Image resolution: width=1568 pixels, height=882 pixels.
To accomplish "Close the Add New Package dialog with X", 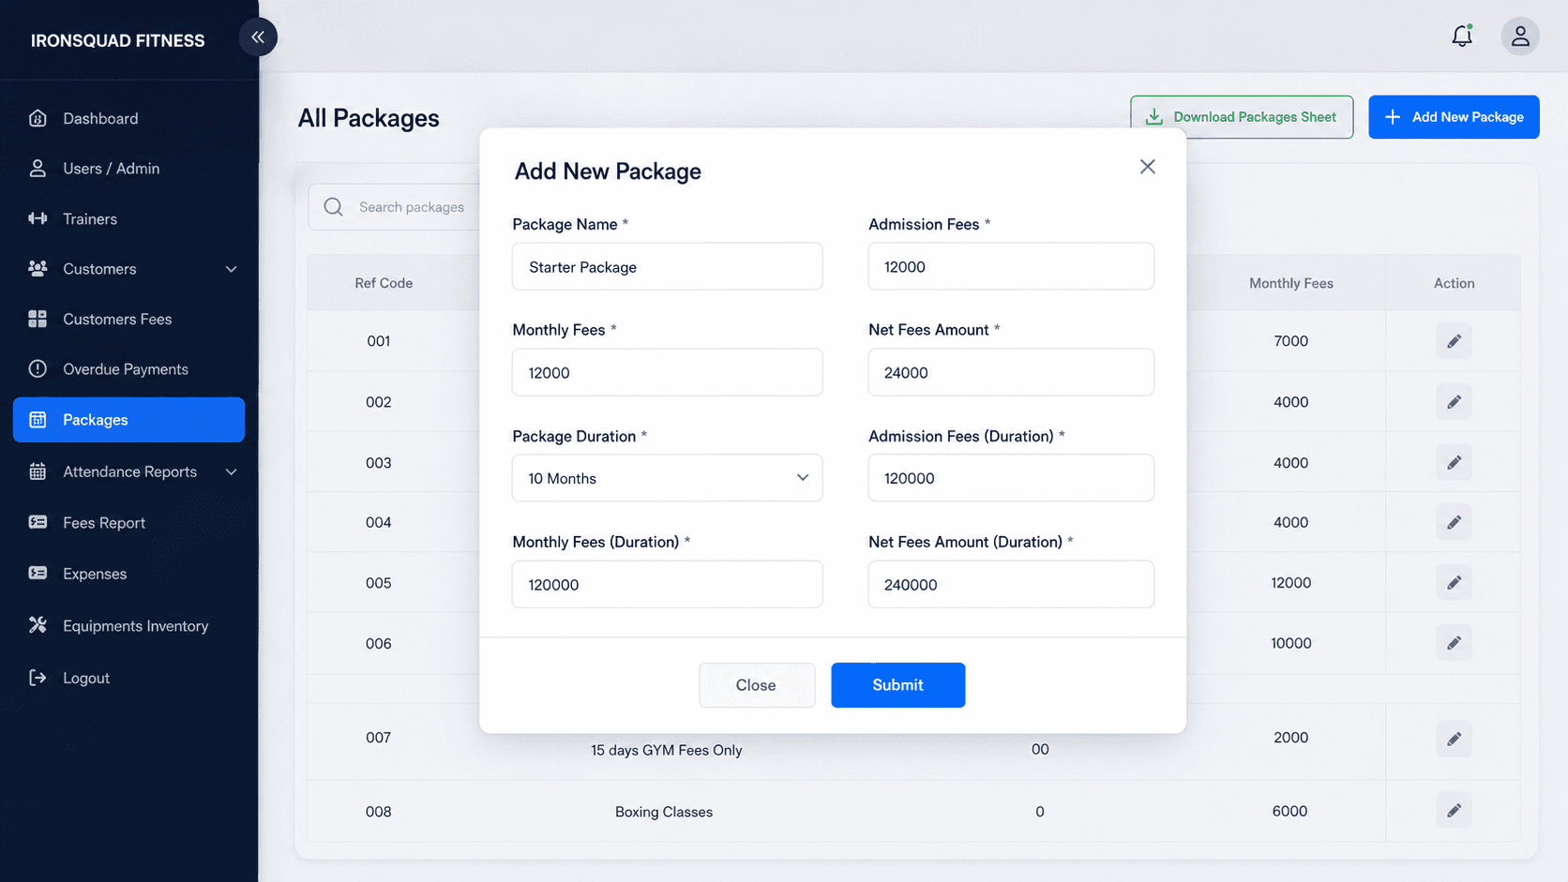I will [x=1147, y=167].
